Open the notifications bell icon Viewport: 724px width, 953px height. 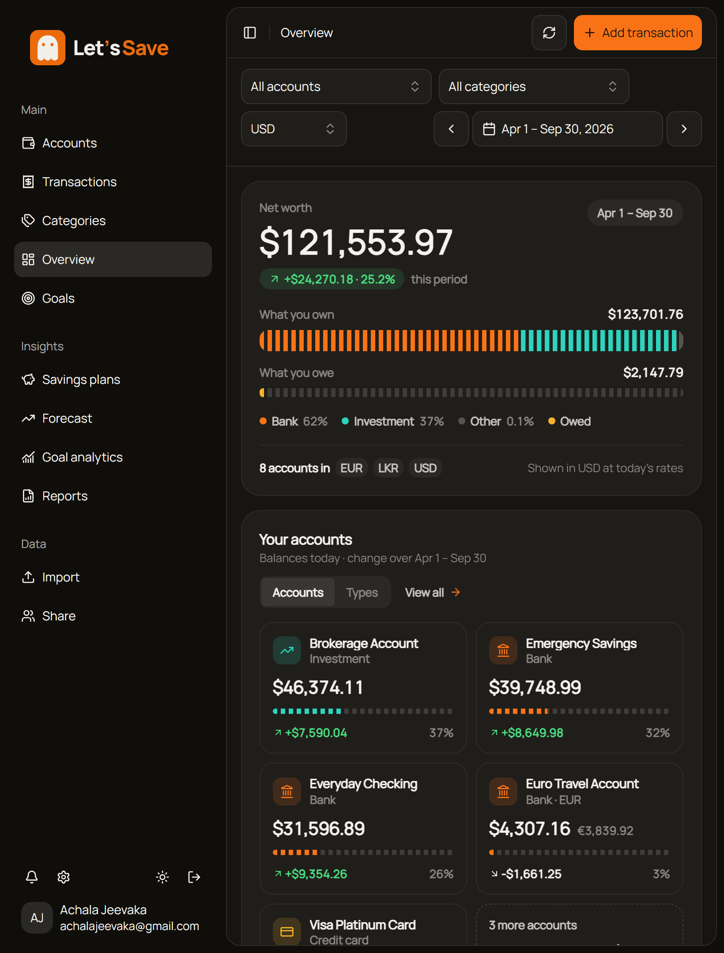click(x=32, y=877)
